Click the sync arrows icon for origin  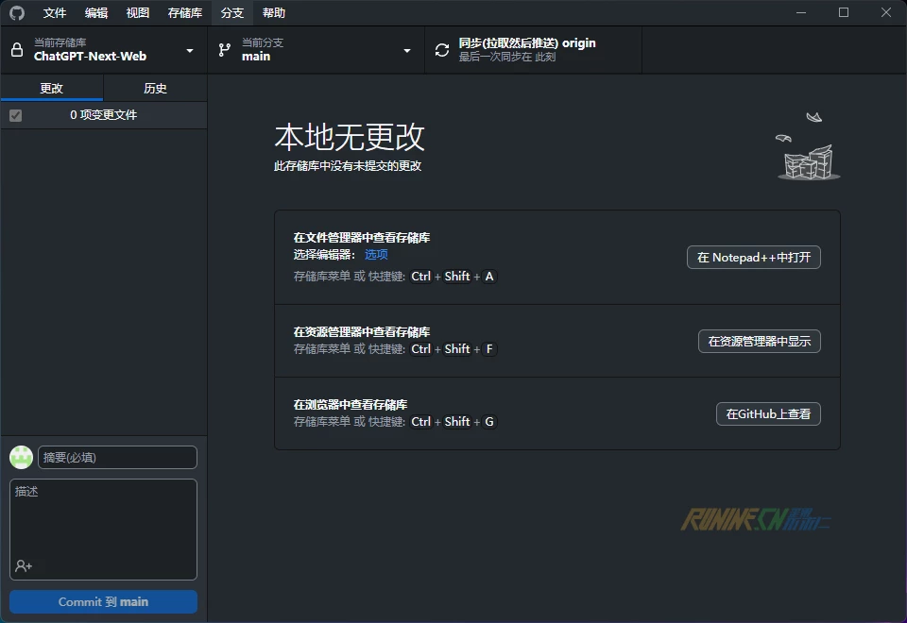pos(442,50)
